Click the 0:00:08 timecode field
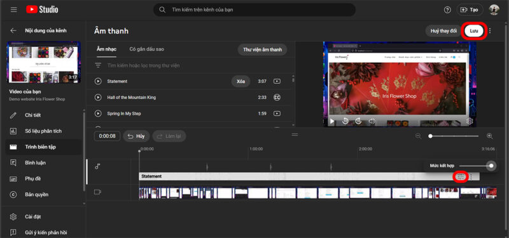Image resolution: width=509 pixels, height=238 pixels. click(107, 136)
